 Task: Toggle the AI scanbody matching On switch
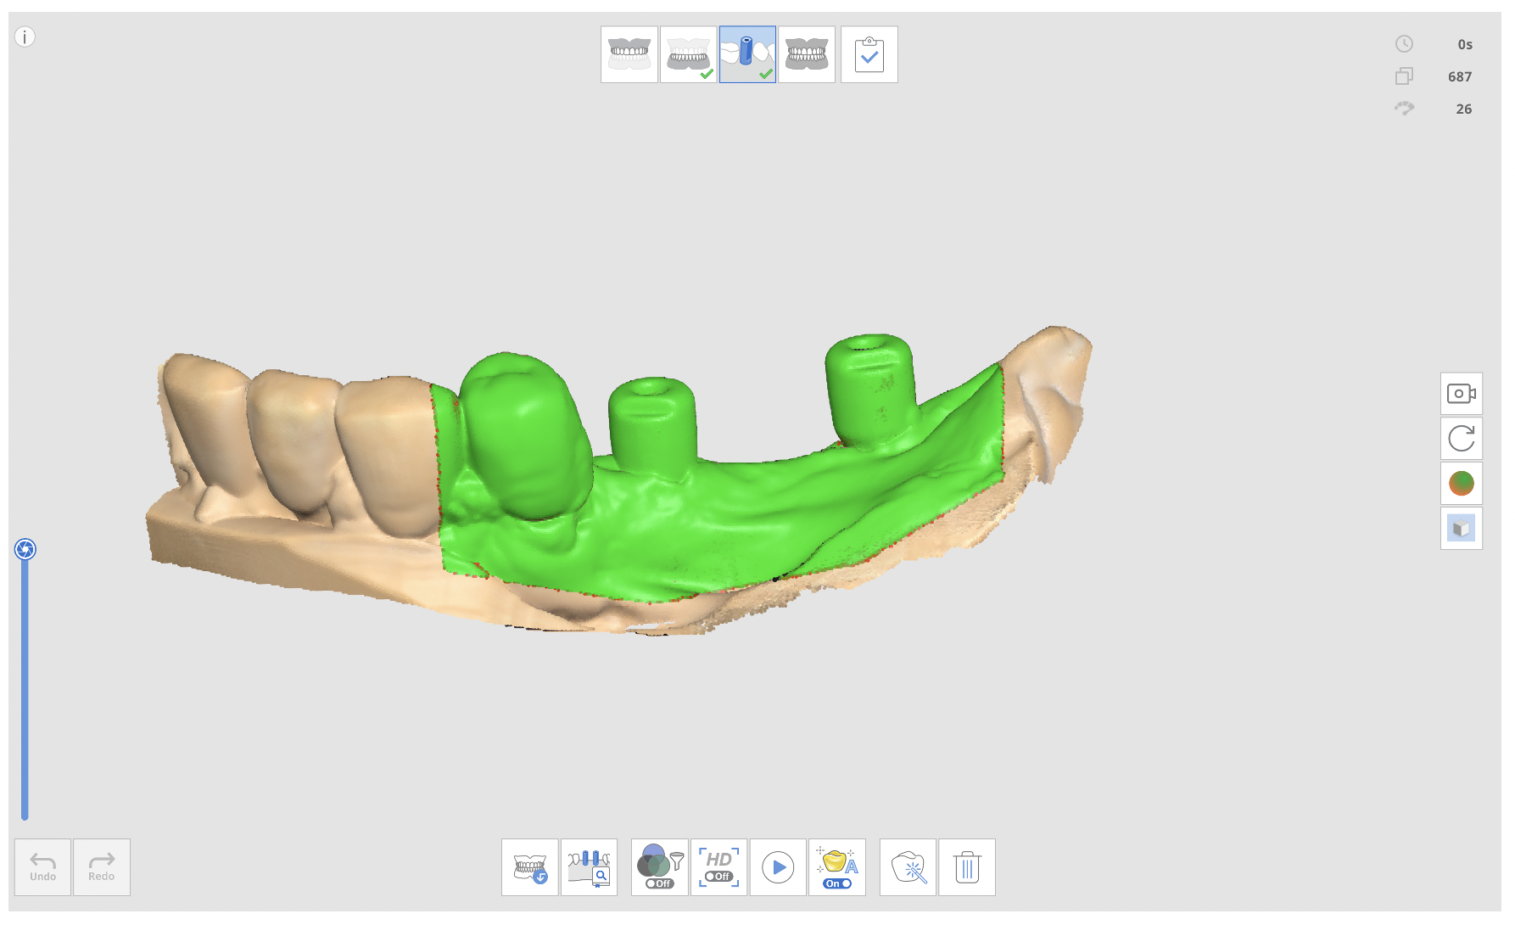coord(837,867)
